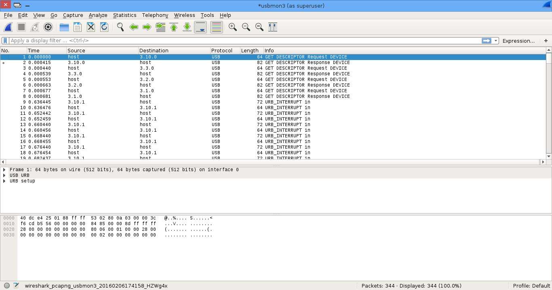This screenshot has width=552, height=290.
Task: Open the Tools menu
Action: tap(207, 15)
